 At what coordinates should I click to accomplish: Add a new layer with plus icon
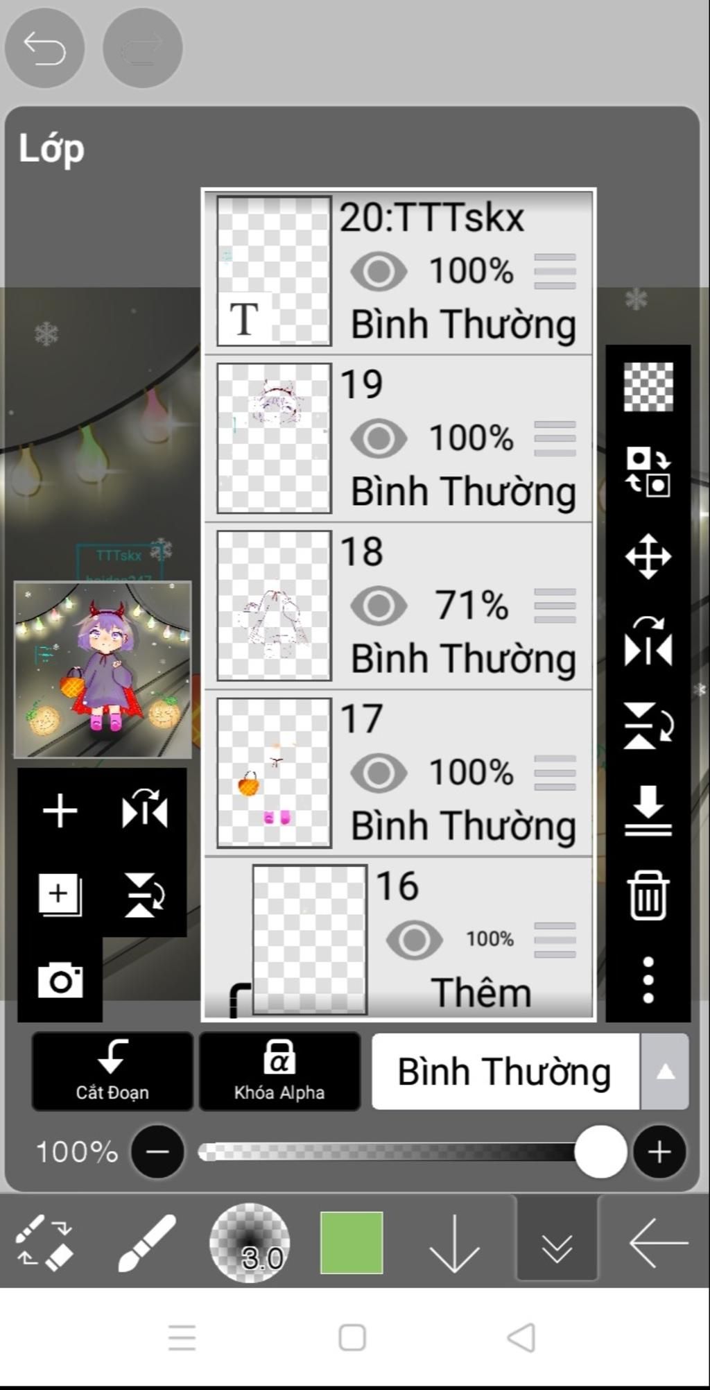click(60, 810)
